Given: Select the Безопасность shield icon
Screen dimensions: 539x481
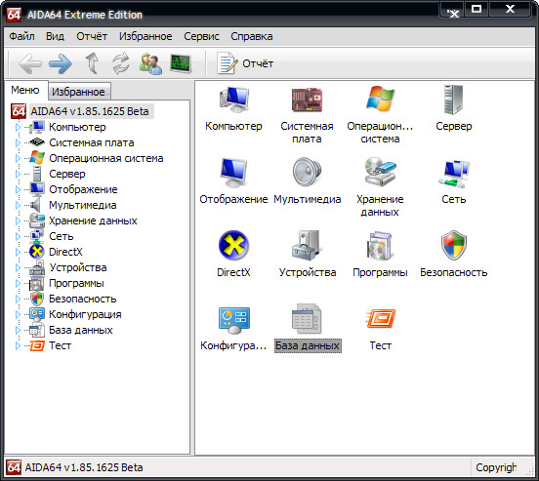Looking at the screenshot, I should (x=454, y=245).
